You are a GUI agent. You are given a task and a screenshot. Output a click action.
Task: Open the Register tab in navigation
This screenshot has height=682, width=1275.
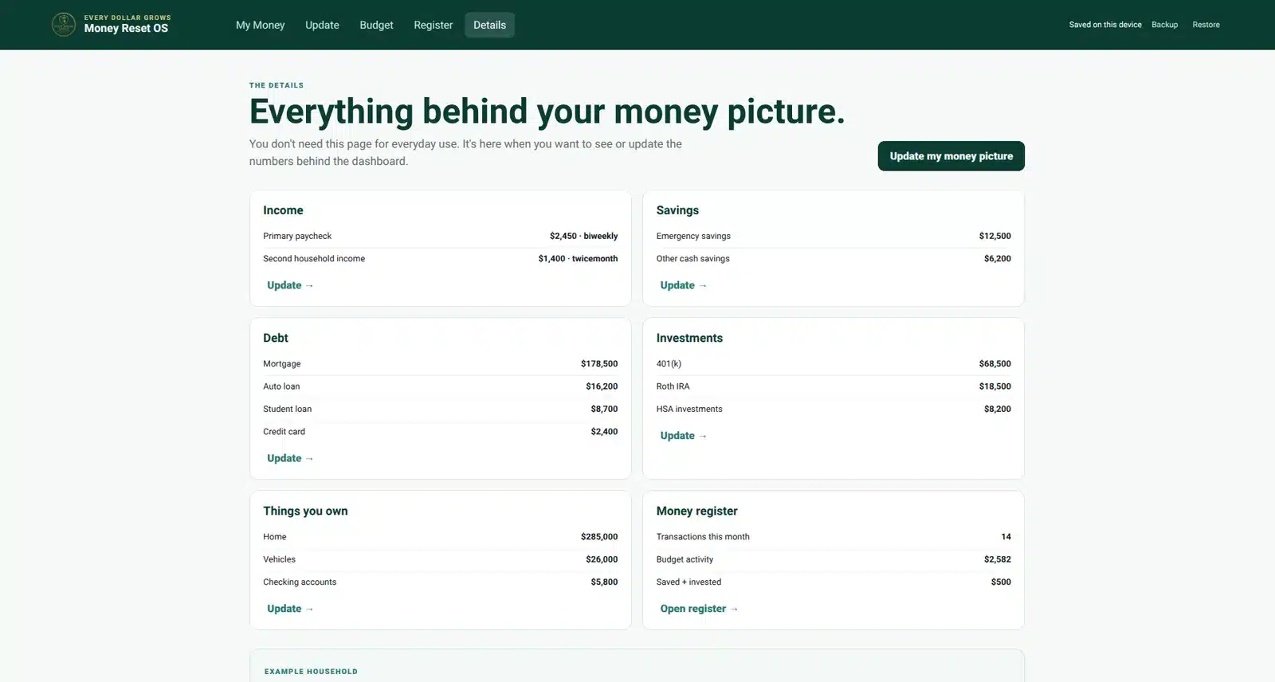click(x=433, y=25)
